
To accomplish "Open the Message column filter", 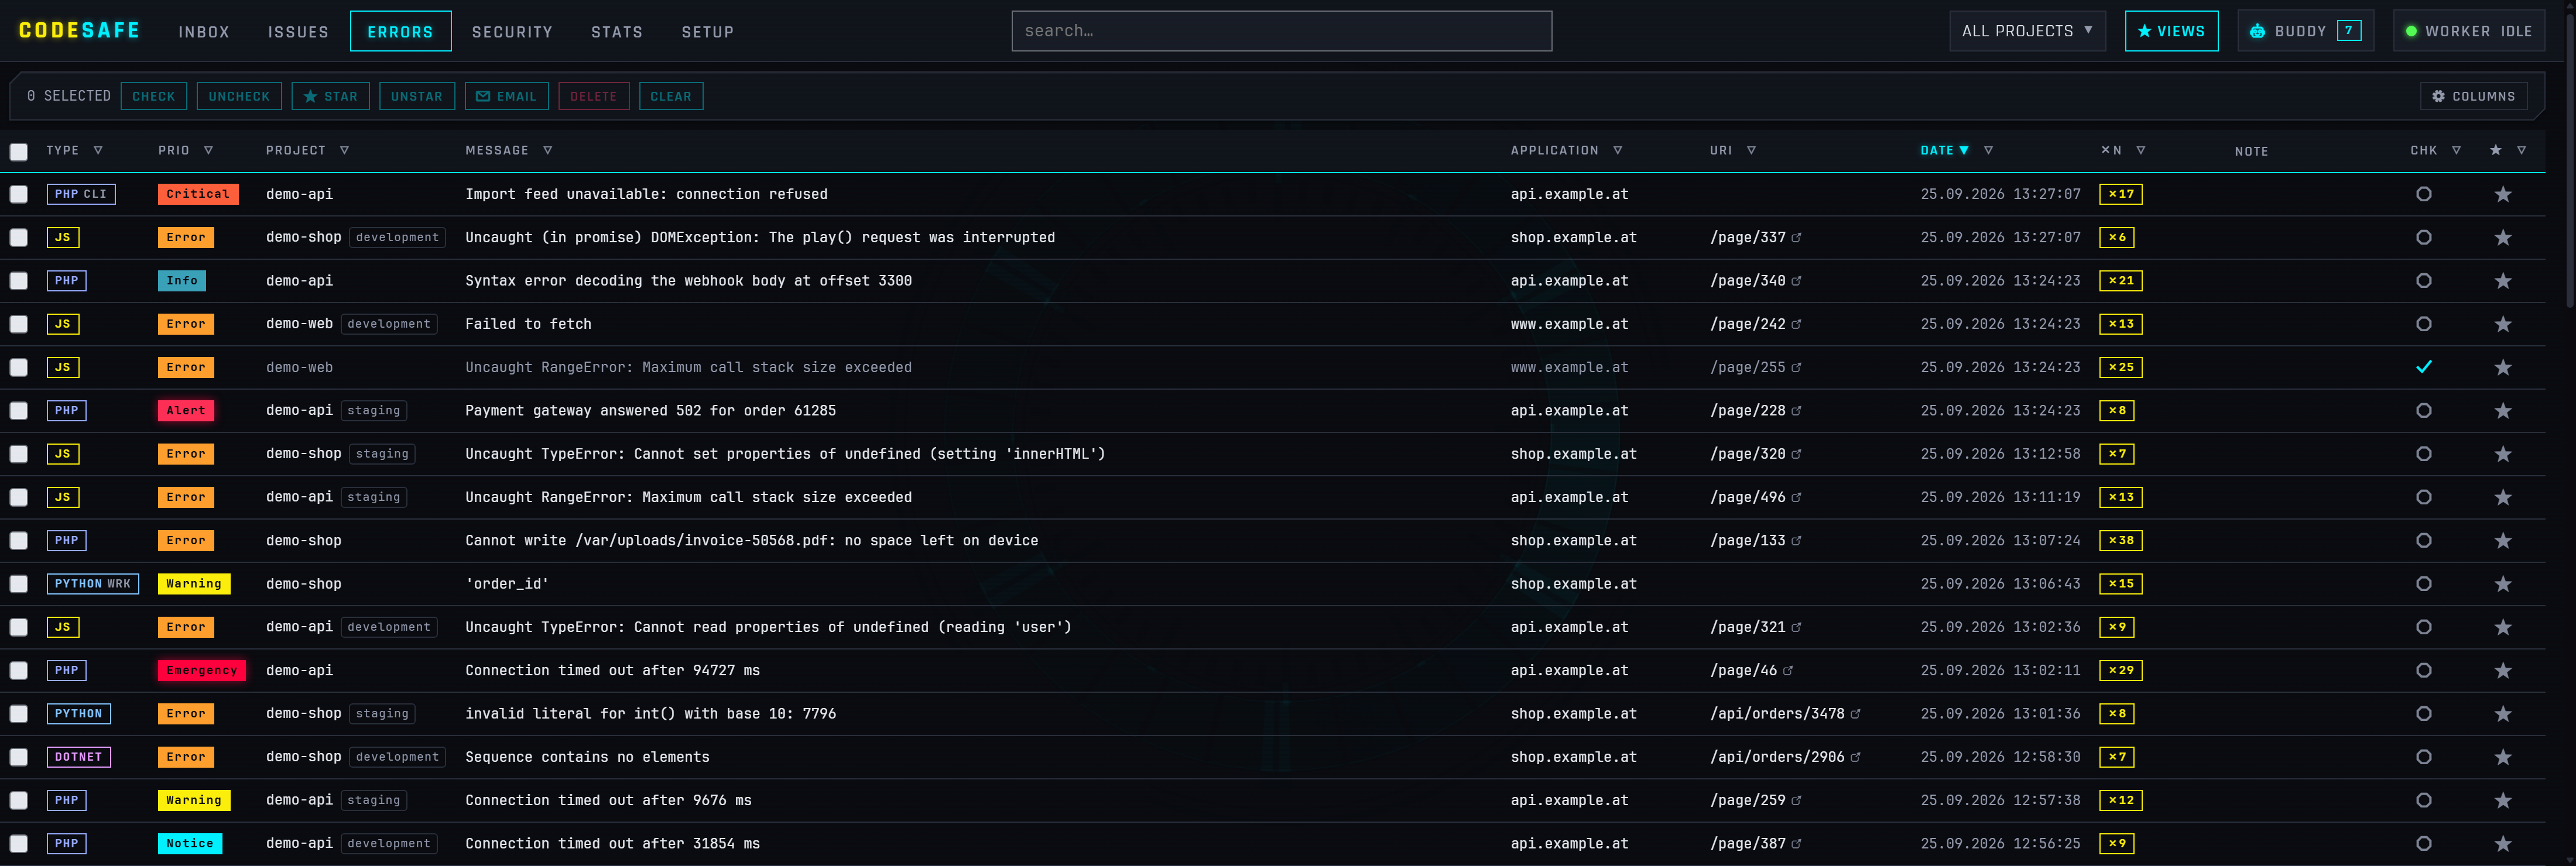I will pos(547,150).
